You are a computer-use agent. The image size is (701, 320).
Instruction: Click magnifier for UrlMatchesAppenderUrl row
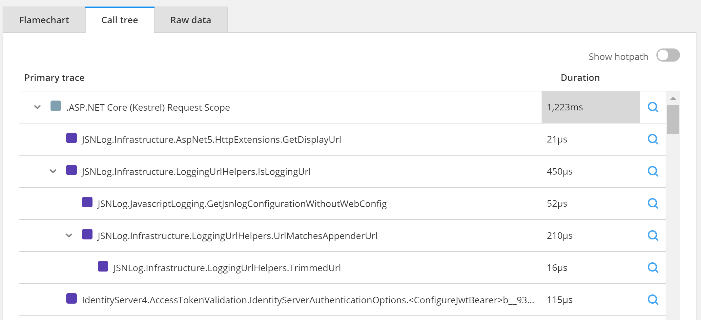point(653,235)
